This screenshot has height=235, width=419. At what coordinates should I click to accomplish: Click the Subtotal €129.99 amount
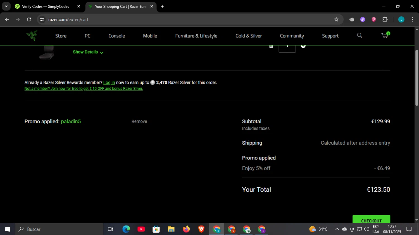380,122
